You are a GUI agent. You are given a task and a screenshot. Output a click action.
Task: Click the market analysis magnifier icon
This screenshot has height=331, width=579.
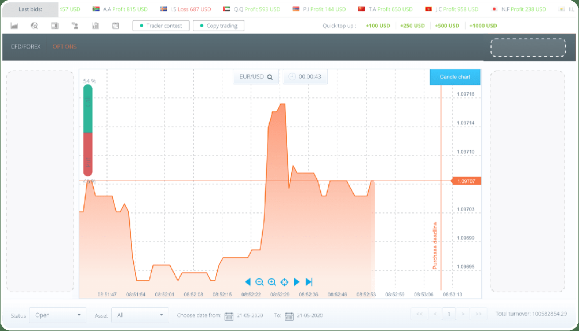tap(34, 26)
